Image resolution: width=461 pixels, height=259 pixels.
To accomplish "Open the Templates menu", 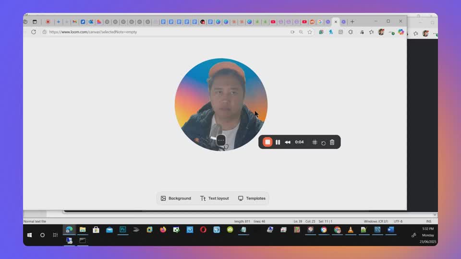I will [x=252, y=198].
